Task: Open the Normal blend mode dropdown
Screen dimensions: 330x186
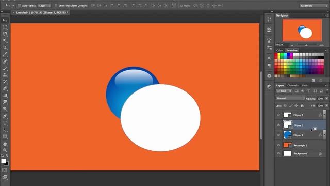Action: [290, 99]
